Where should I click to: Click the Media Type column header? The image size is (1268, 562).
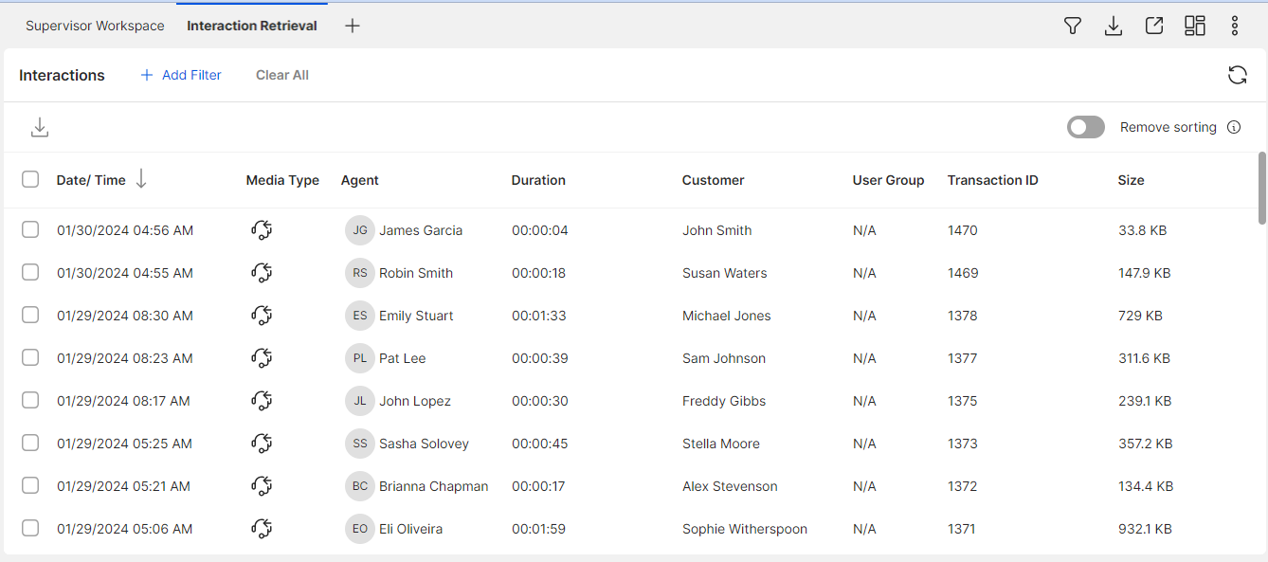282,180
